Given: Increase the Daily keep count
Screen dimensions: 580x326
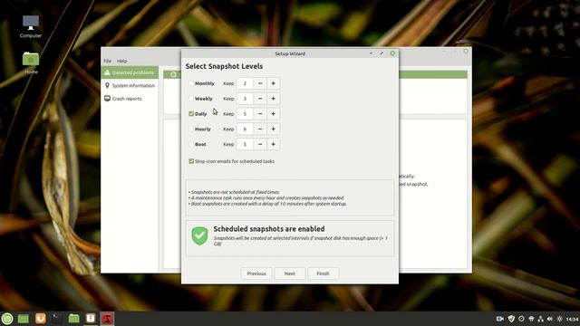Looking at the screenshot, I should coord(274,114).
